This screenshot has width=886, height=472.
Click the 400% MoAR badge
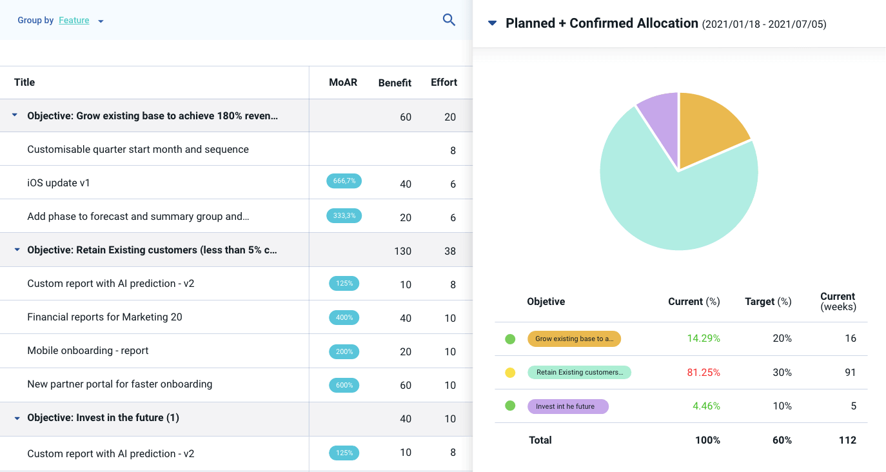pos(344,317)
